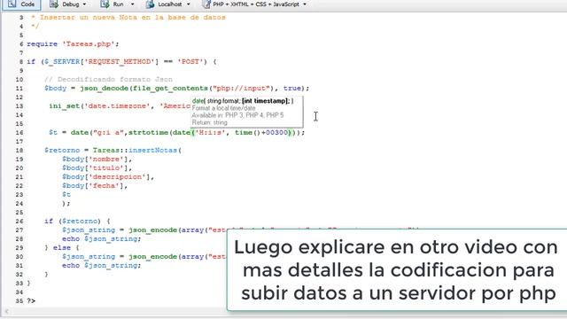Click the Debug label in toolbar
This screenshot has width=567, height=319.
71,4
